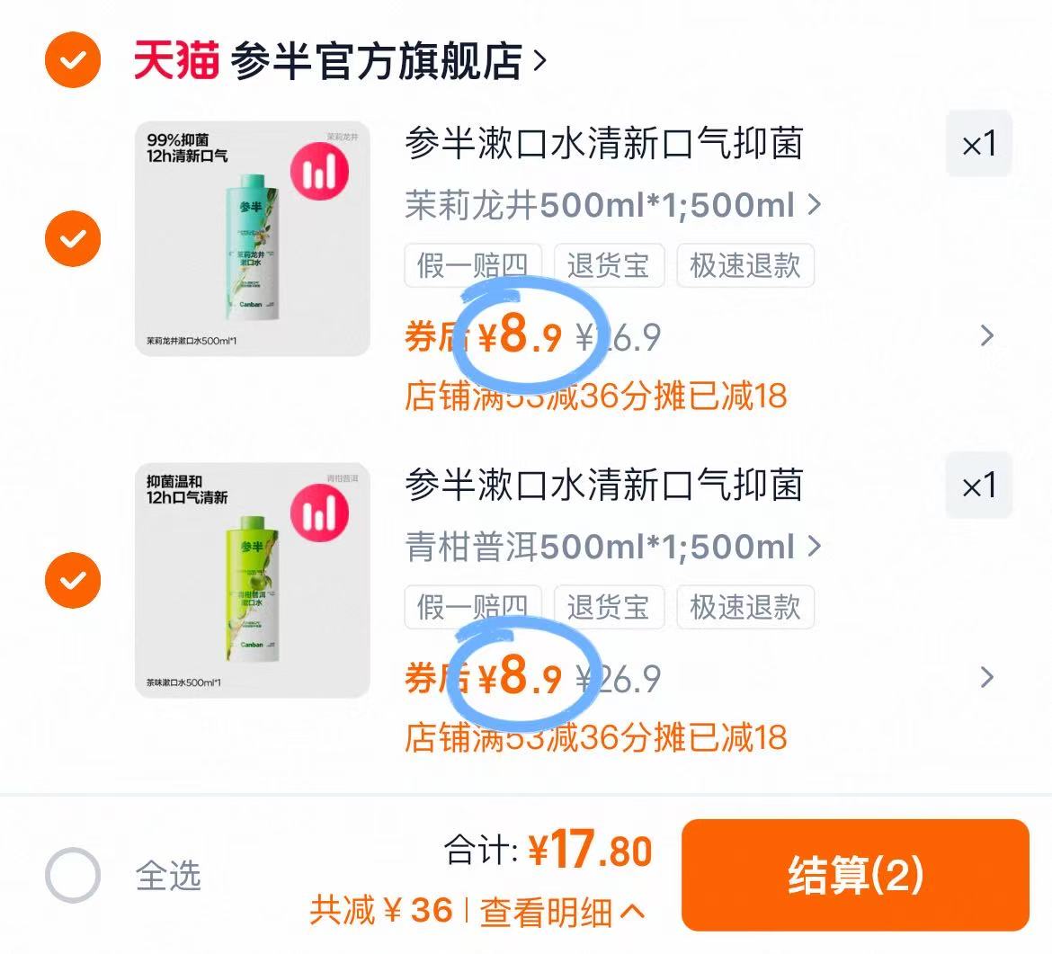Image resolution: width=1052 pixels, height=954 pixels.
Task: Open the 茉莉龙井500ml variant selector
Action: (612, 205)
